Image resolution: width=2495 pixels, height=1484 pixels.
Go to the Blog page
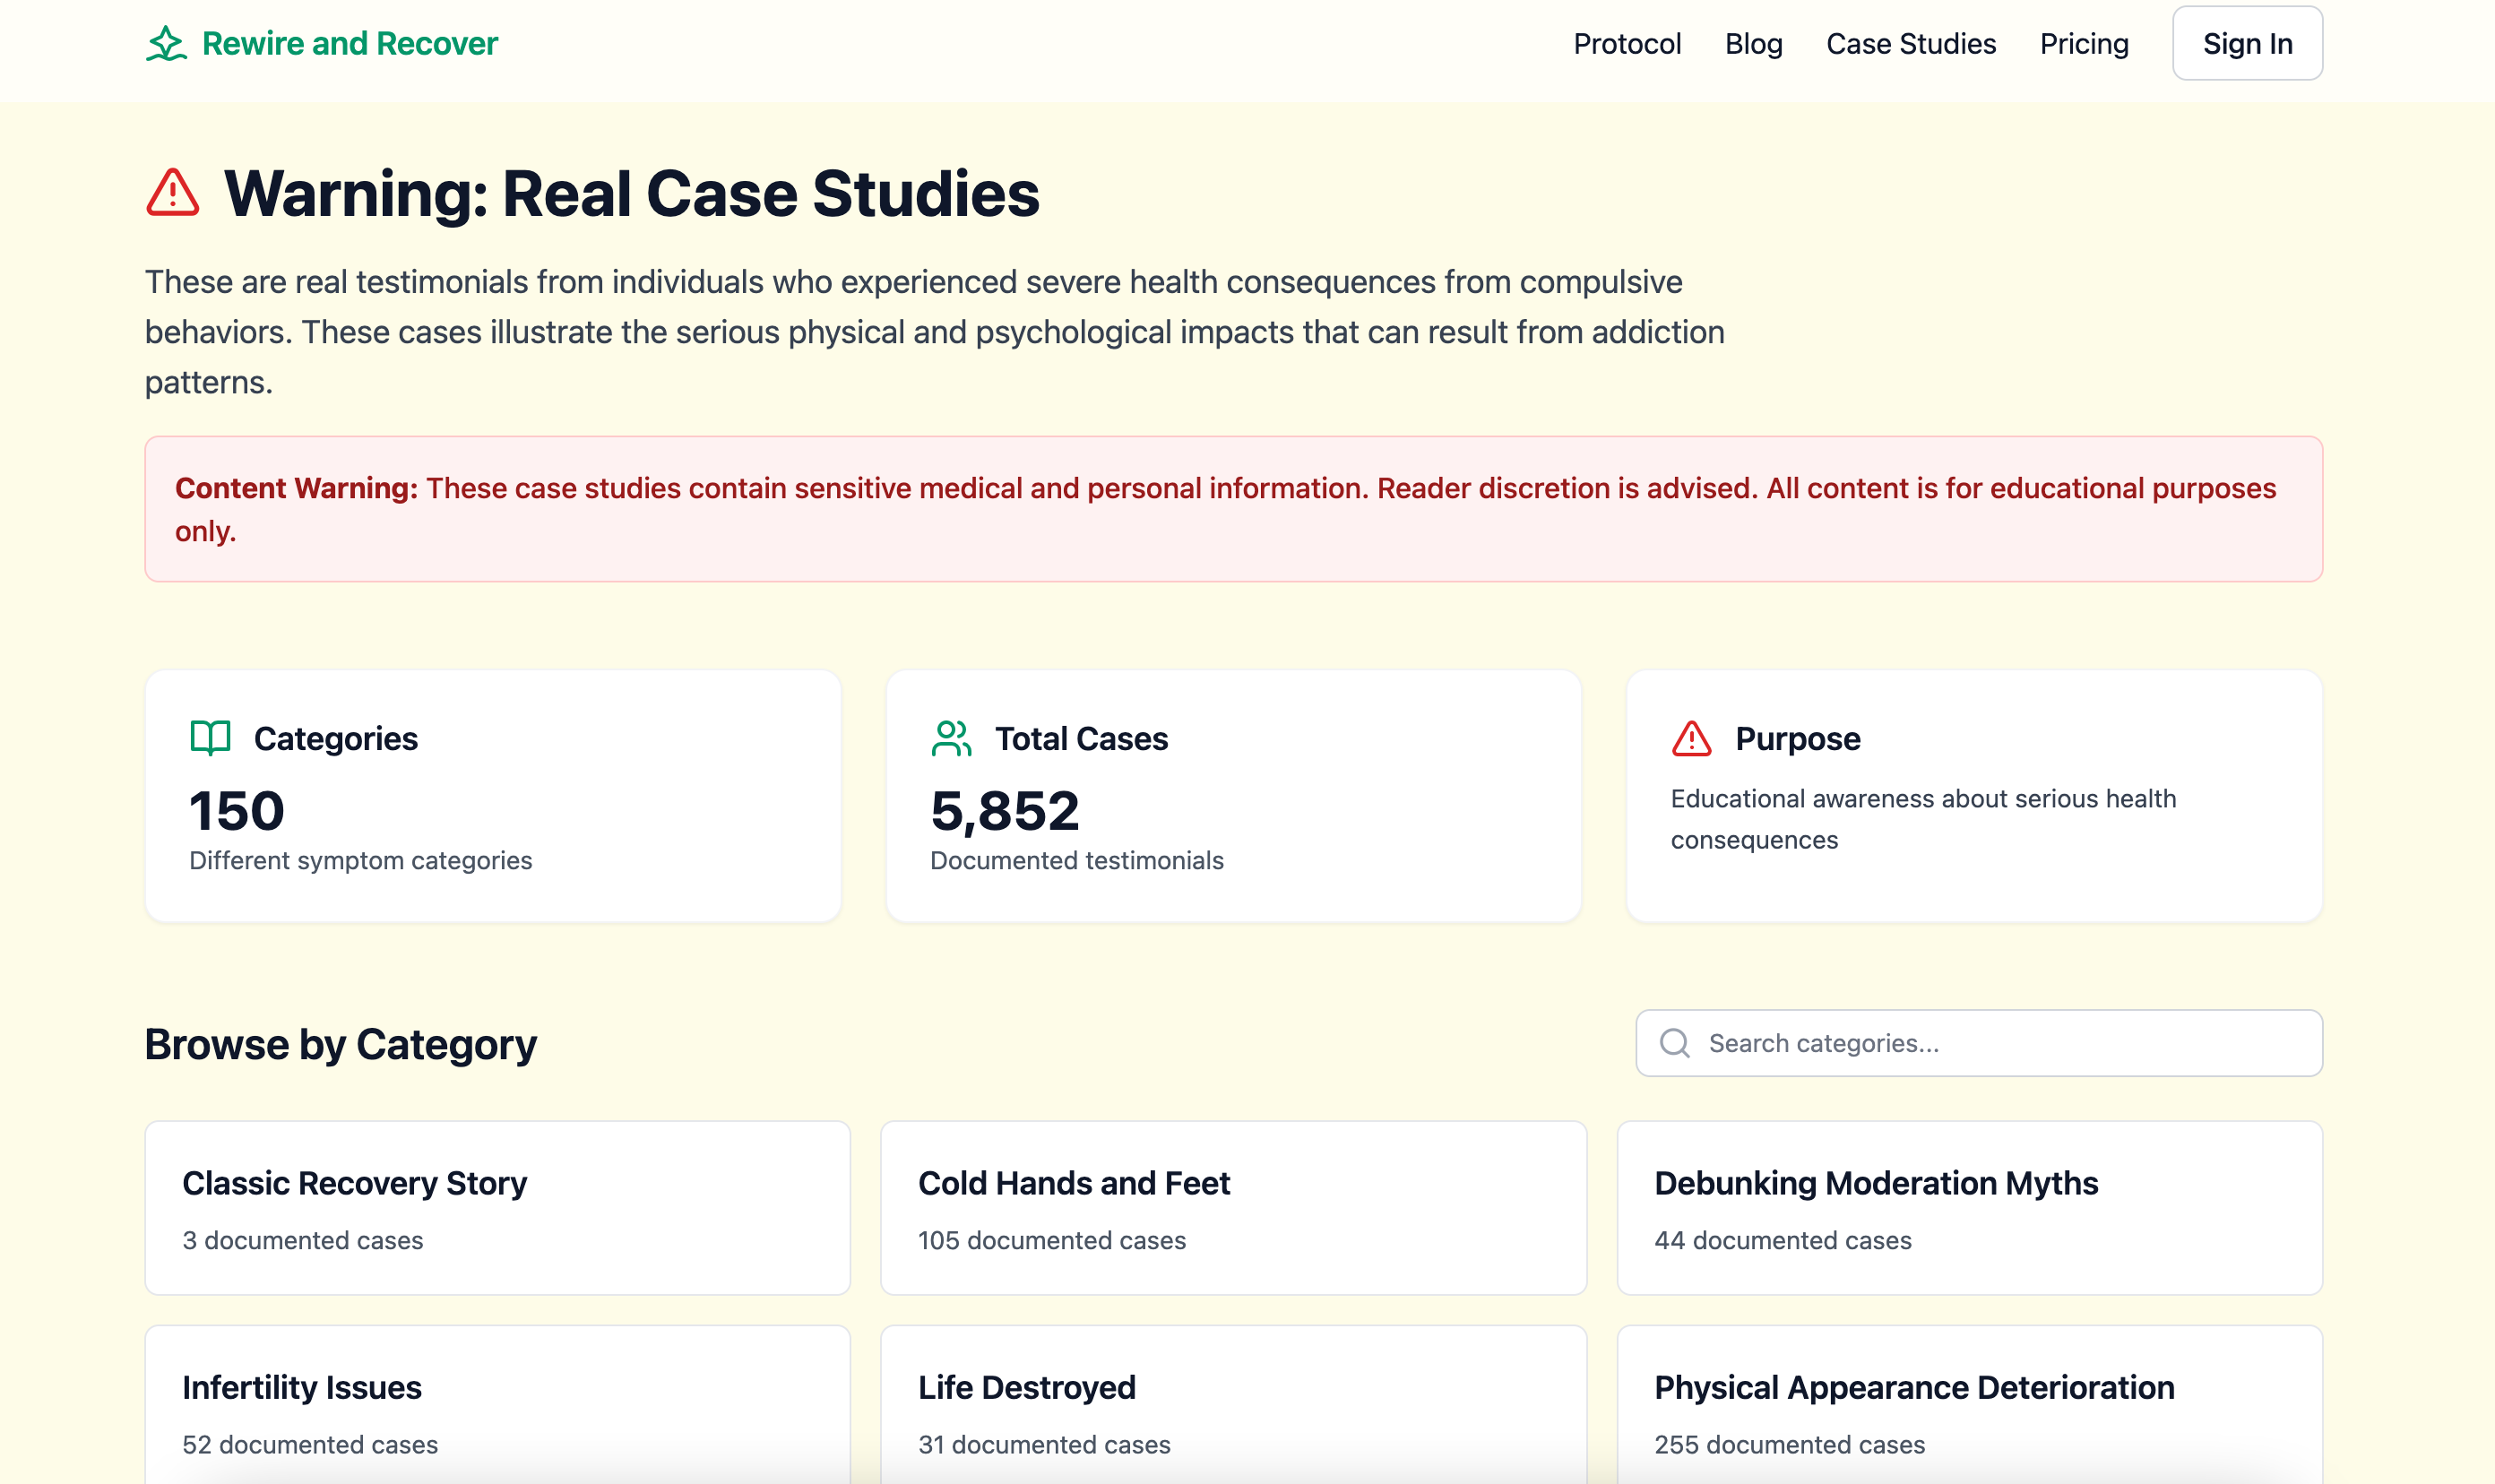click(x=1753, y=44)
